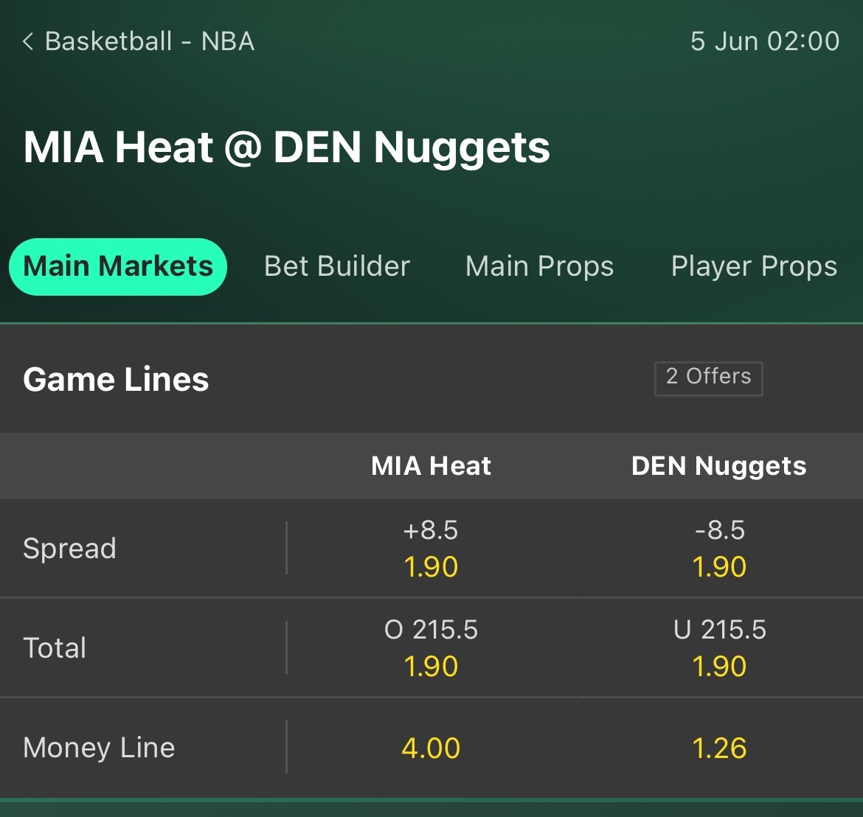
Task: Switch to the Bet Builder tab
Action: click(x=337, y=266)
